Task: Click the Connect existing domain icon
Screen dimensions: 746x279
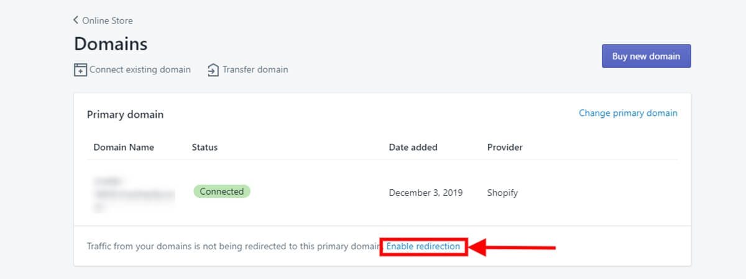Action: click(x=80, y=69)
